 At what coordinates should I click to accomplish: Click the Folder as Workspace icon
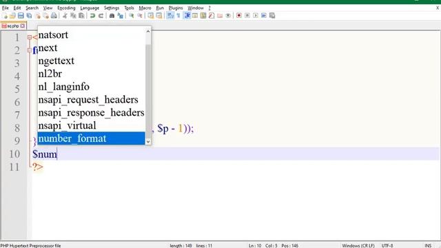pyautogui.click(x=220, y=16)
